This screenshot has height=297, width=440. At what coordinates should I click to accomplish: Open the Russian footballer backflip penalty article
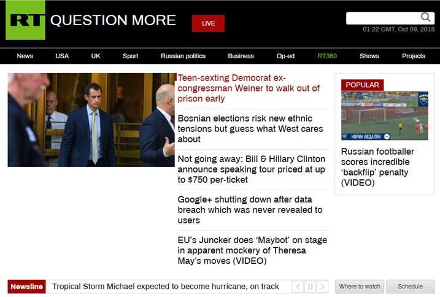(377, 167)
